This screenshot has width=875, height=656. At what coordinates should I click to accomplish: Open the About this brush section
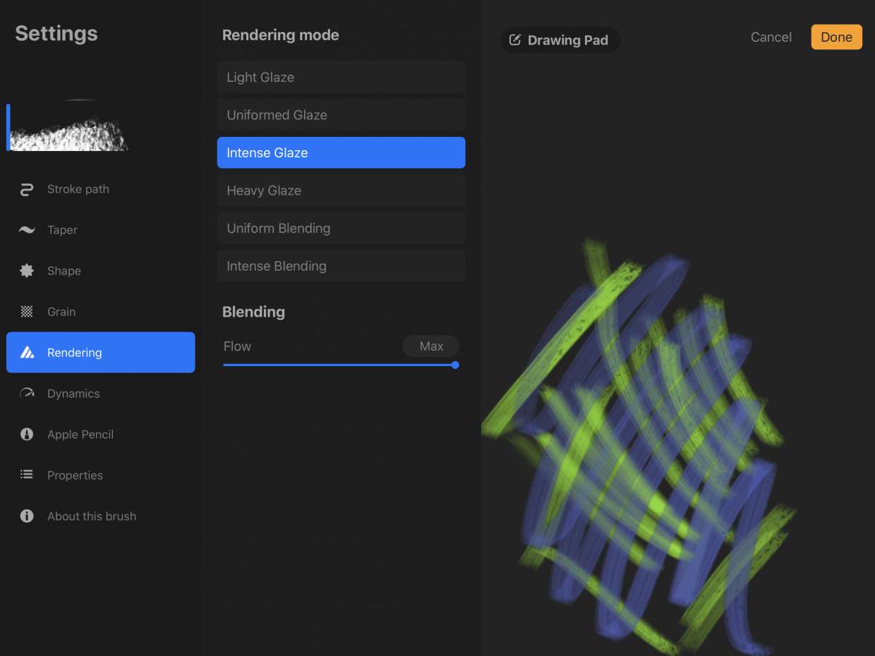click(x=92, y=516)
